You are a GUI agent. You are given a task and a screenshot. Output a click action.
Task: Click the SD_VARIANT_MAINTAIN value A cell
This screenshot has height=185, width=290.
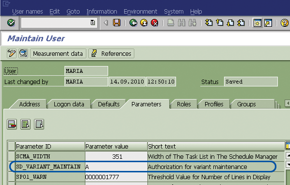point(116,167)
